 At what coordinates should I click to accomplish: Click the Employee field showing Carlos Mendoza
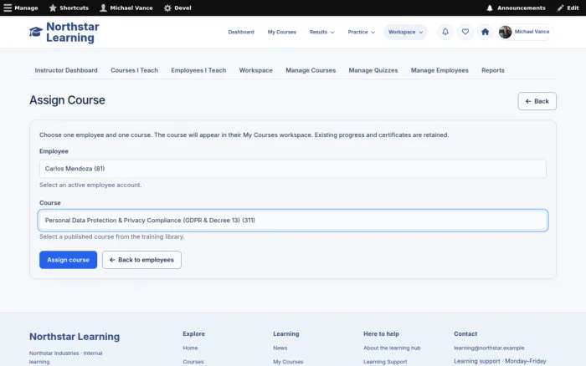pyautogui.click(x=293, y=169)
